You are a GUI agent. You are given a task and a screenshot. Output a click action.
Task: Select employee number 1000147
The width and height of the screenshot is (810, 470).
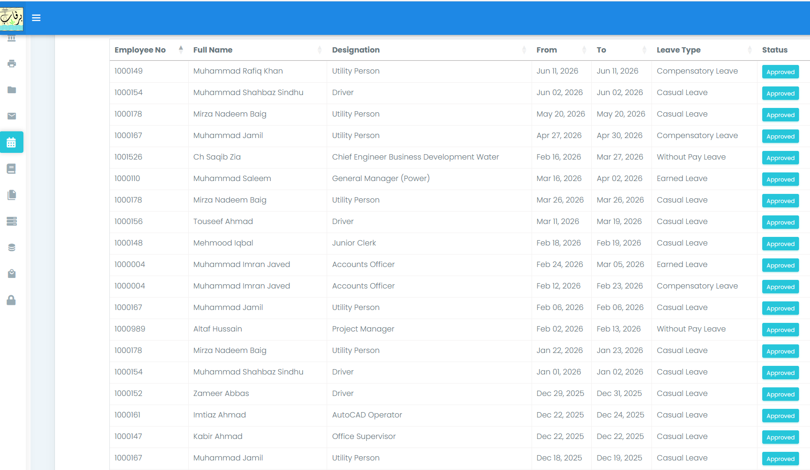[x=128, y=436]
